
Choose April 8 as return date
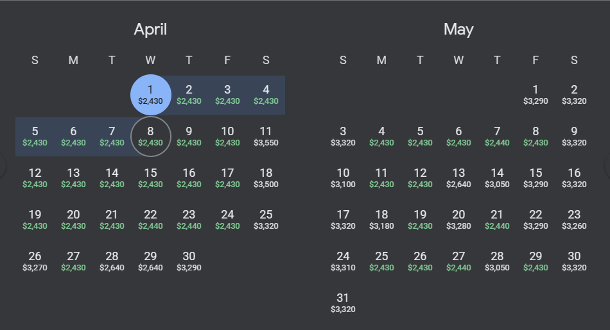[150, 136]
